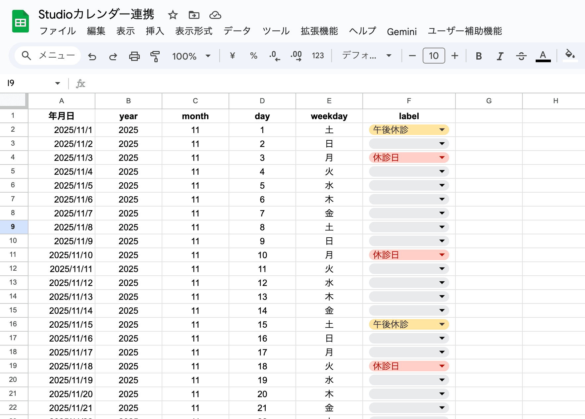
Task: Open the 表示 menu
Action: coord(126,31)
